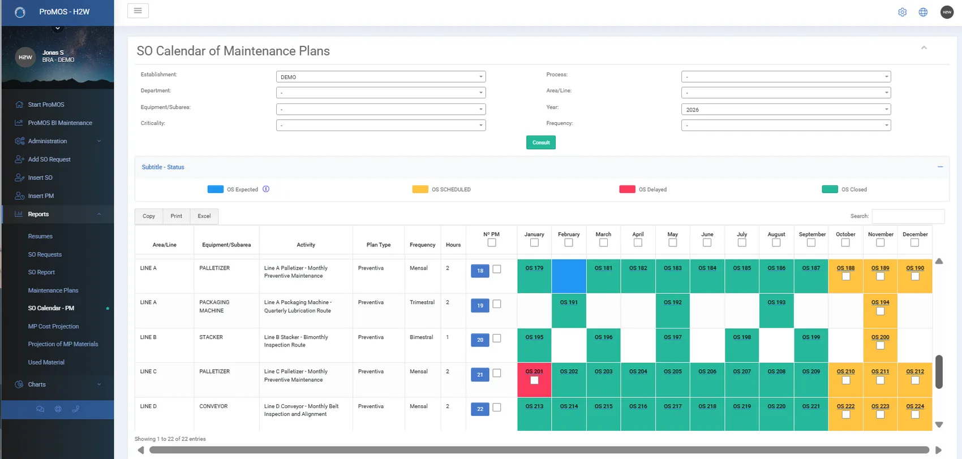
Task: Collapse the Subtitle - Status panel
Action: (x=940, y=167)
